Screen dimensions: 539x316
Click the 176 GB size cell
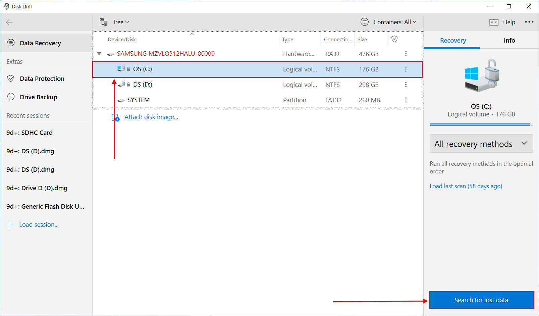369,69
